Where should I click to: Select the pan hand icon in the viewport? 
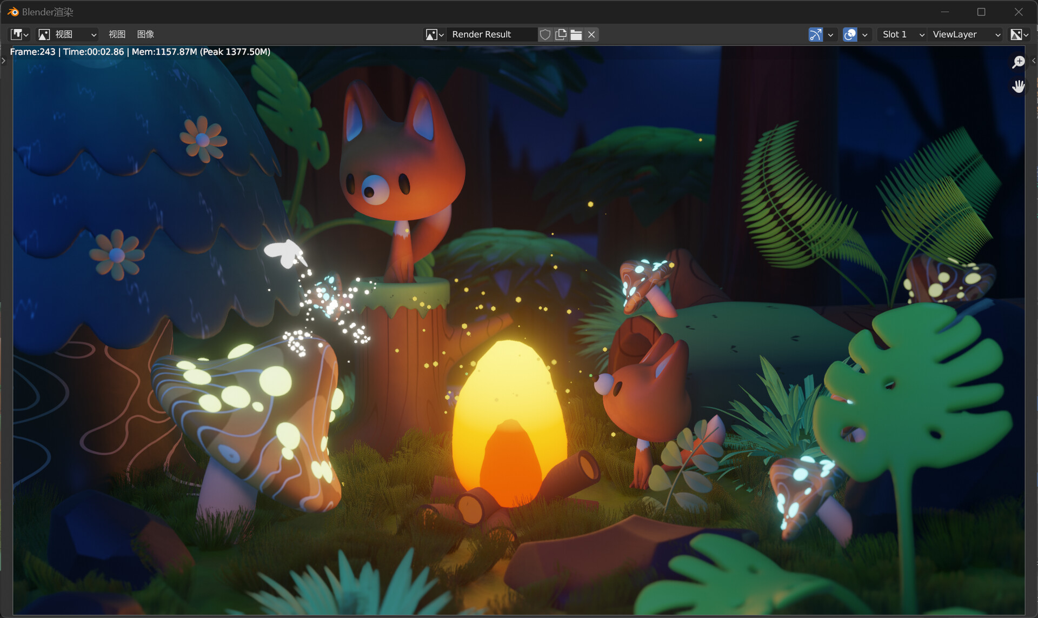[1019, 85]
